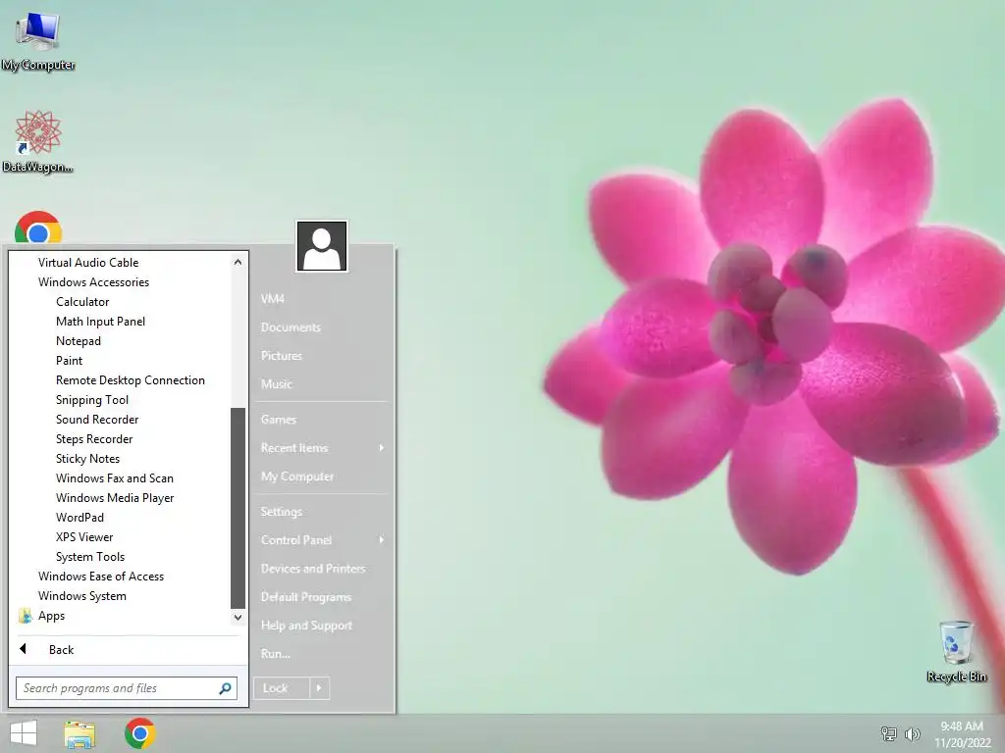
Task: Launch Calculator
Action: pos(82,302)
